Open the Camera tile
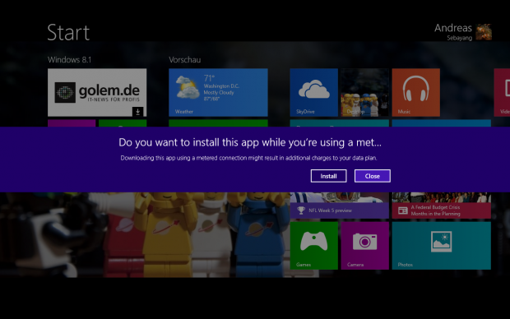This screenshot has height=319, width=510. (x=365, y=246)
